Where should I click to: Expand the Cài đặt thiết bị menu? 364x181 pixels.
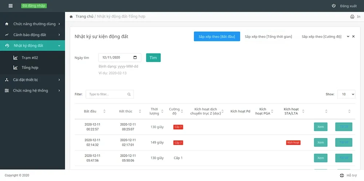(x=59, y=80)
